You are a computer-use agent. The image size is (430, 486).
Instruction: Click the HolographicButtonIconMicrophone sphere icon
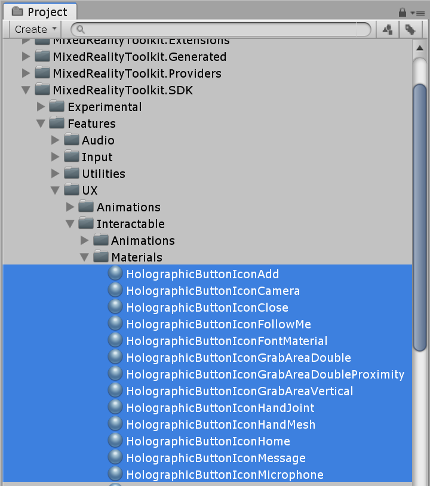115,475
